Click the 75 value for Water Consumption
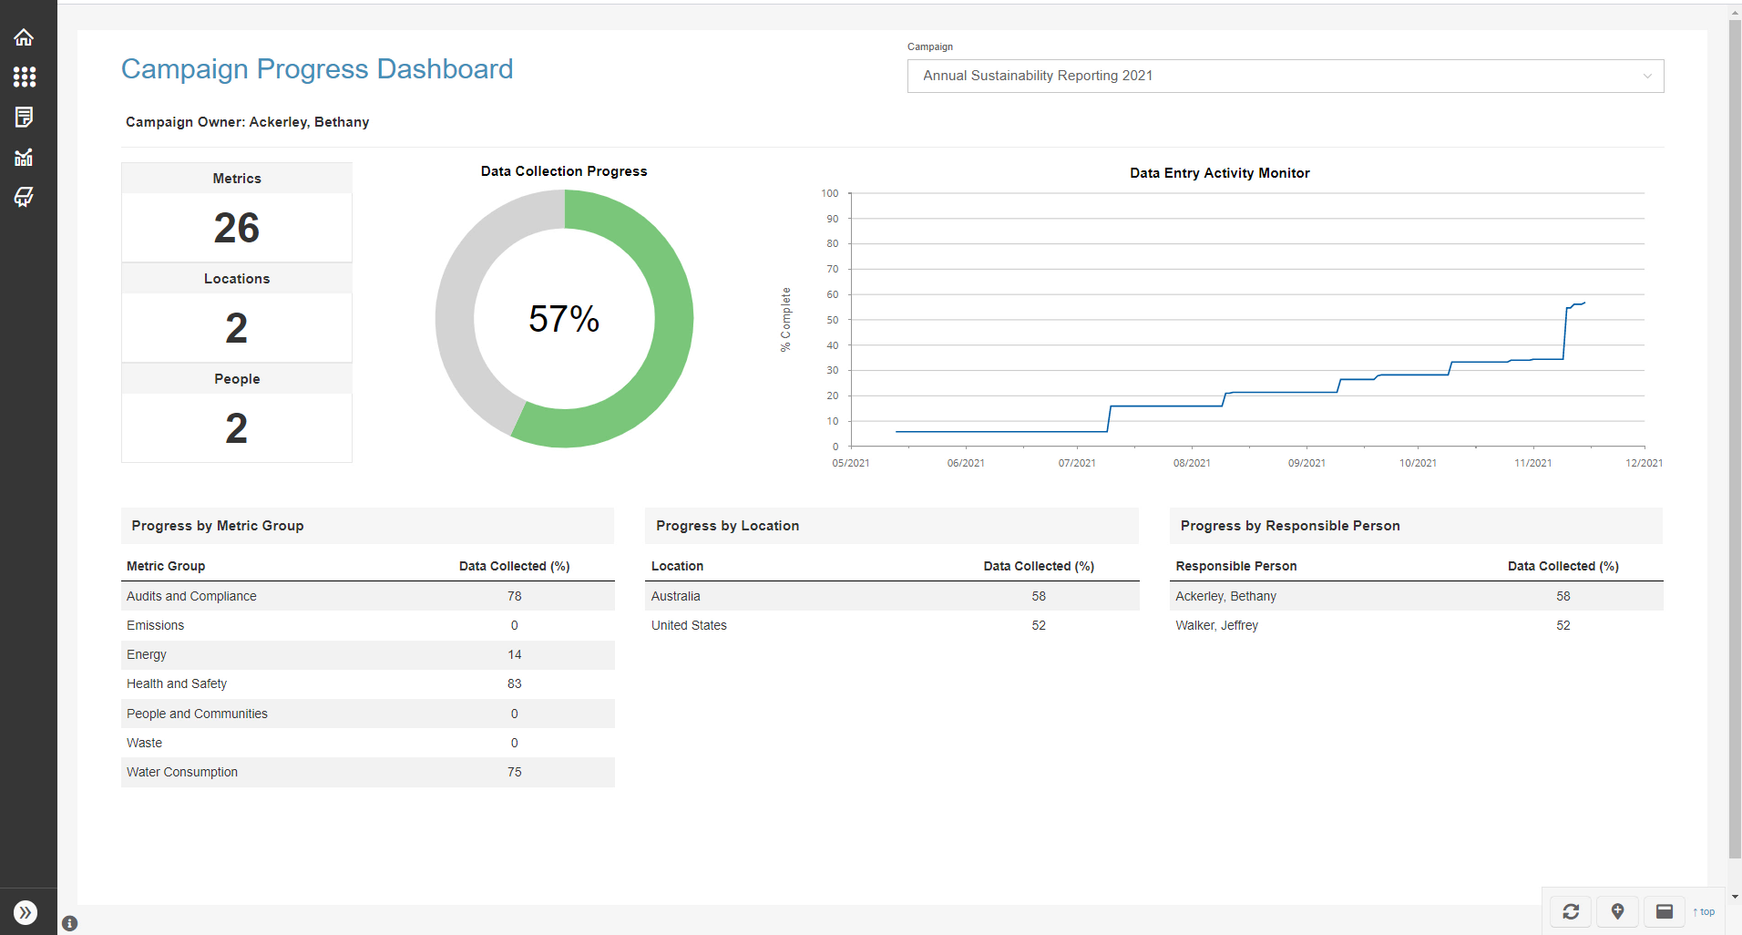Image resolution: width=1742 pixels, height=935 pixels. point(515,772)
